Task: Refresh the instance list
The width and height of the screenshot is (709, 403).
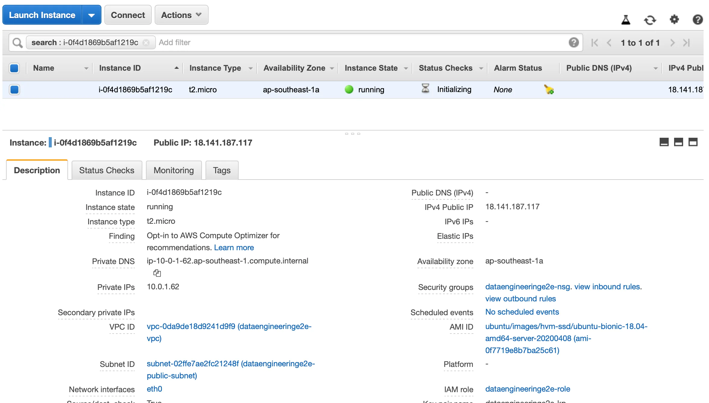Action: [x=650, y=20]
